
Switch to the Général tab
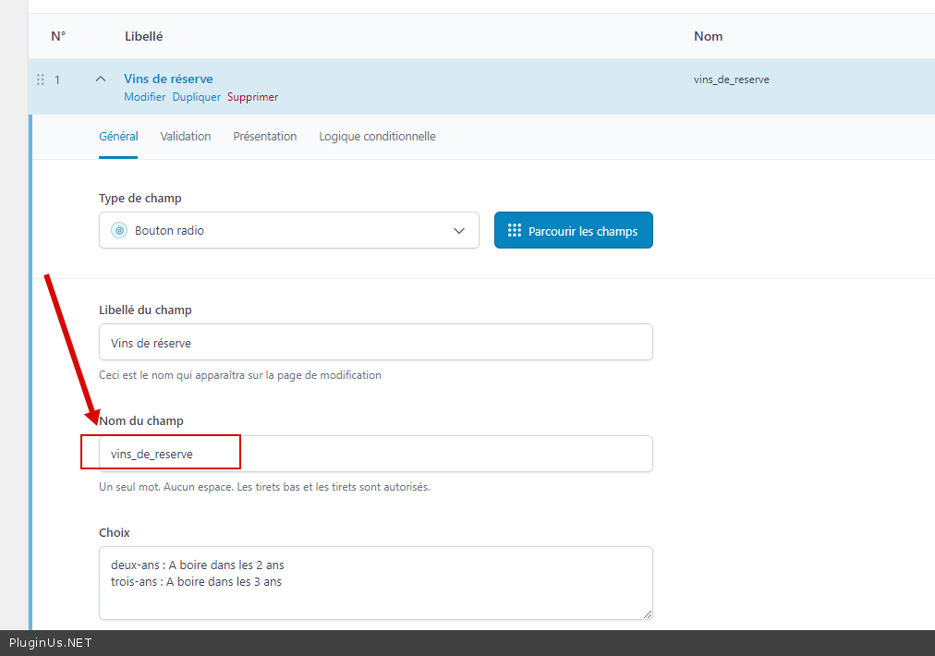[x=118, y=137]
